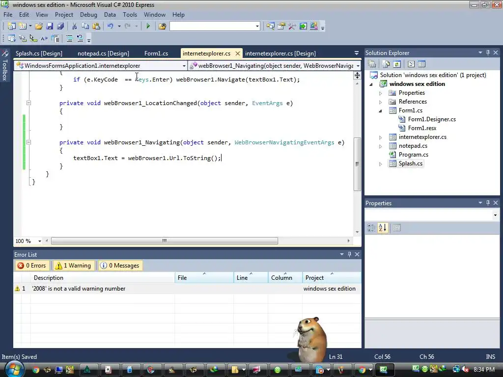Open the member navigation dropdown

click(x=358, y=66)
